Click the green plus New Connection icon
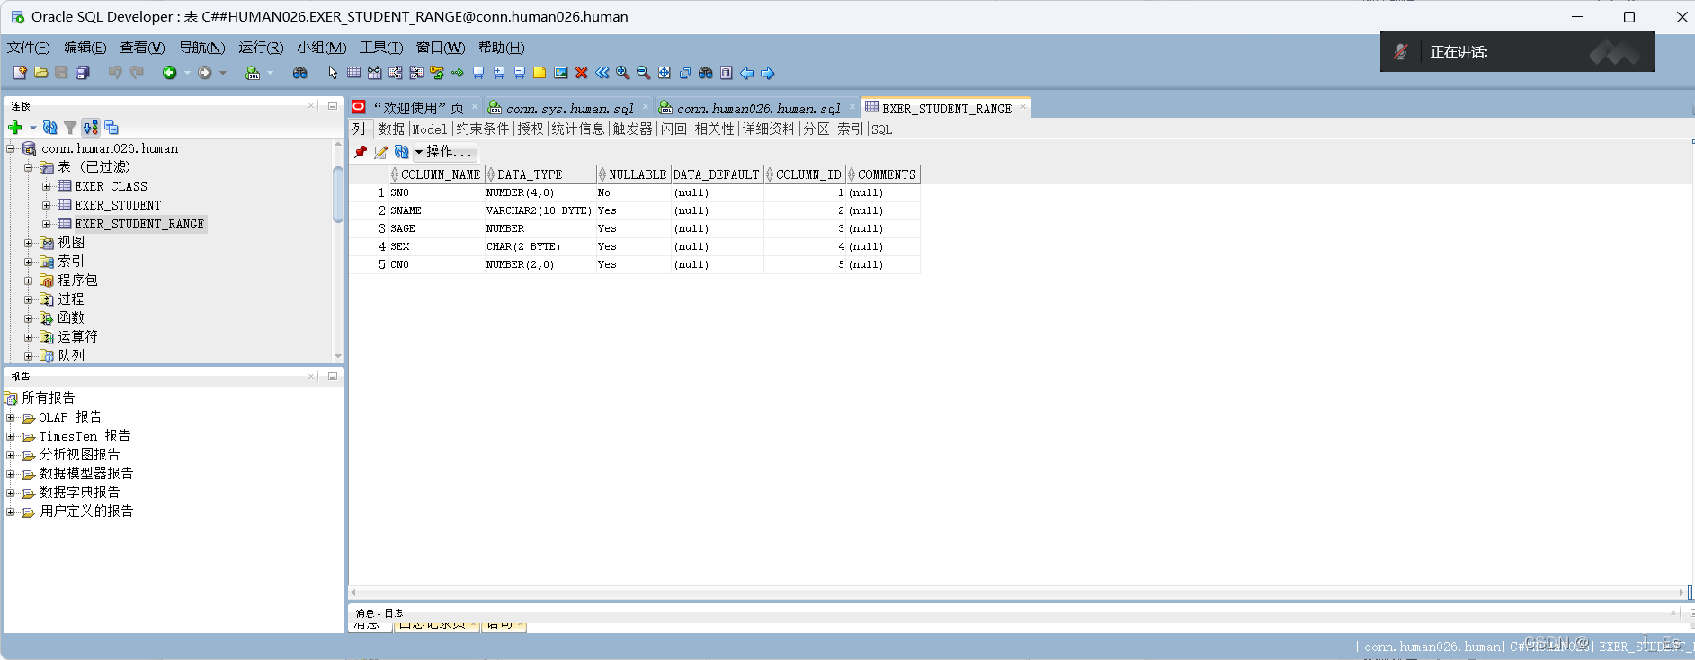Image resolution: width=1695 pixels, height=660 pixels. coord(15,128)
